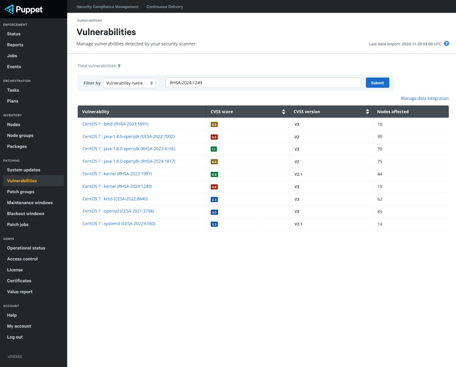Open Node groups in sidebar
456x367 pixels.
20,135
